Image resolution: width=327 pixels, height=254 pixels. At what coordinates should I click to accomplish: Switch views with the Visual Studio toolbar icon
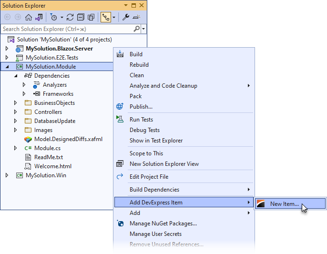[39, 17]
